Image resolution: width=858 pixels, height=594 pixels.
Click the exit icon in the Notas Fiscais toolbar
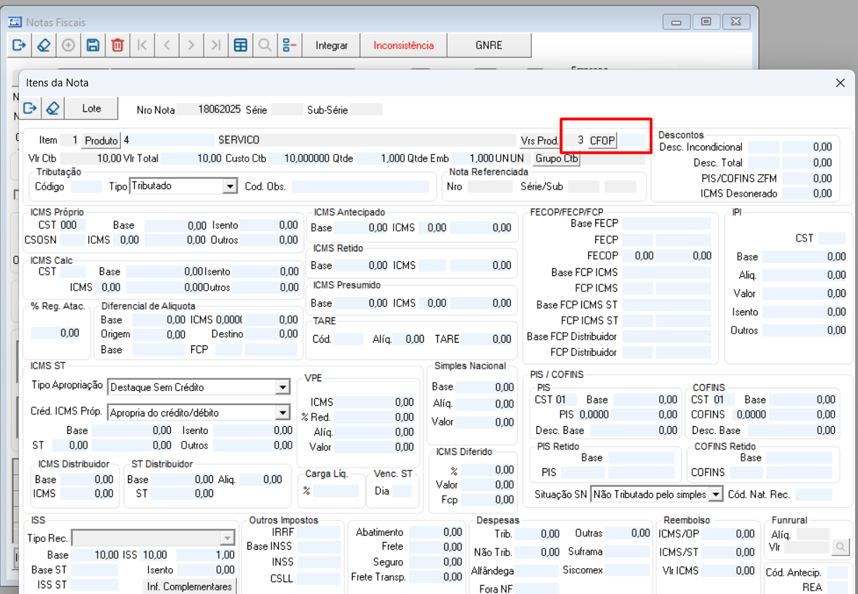tap(19, 46)
